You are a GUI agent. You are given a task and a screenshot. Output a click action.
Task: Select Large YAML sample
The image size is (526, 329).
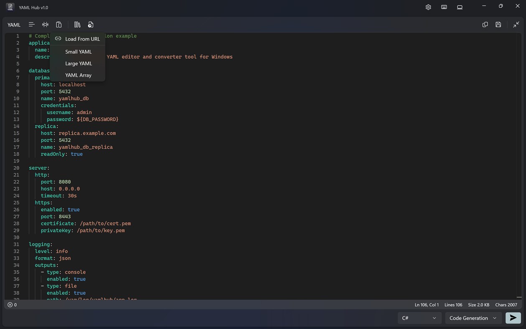click(77, 64)
